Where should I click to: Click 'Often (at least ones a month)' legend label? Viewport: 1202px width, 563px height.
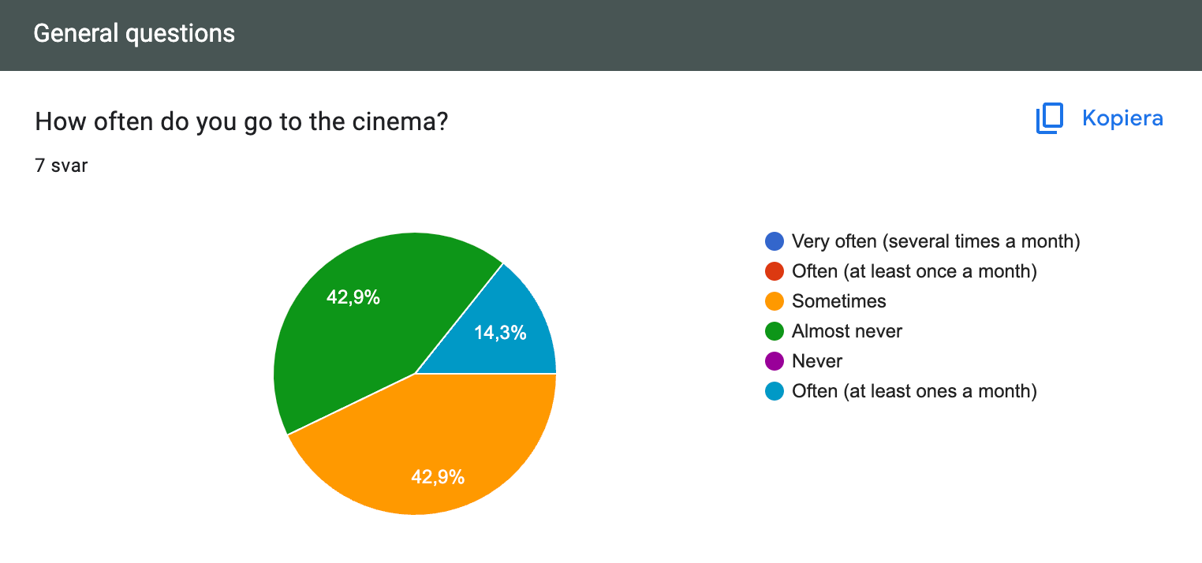[x=914, y=391]
